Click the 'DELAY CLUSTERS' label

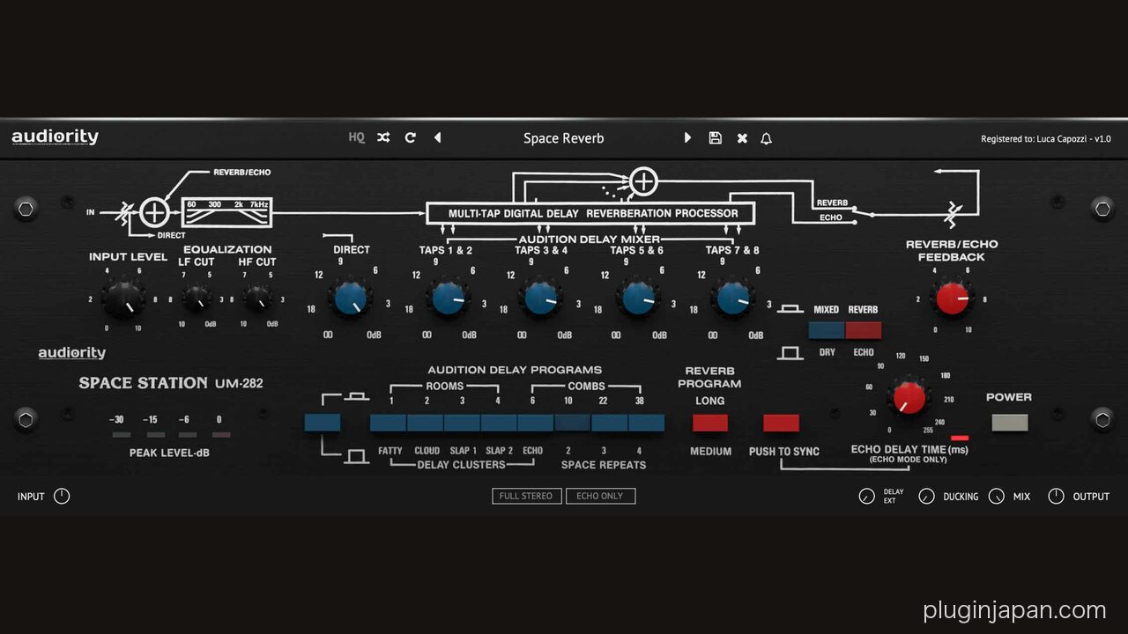click(x=462, y=464)
